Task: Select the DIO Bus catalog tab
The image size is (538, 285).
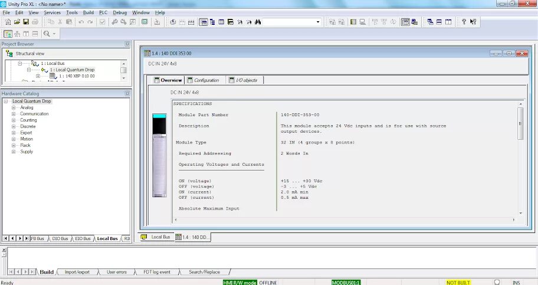Action: (60, 238)
